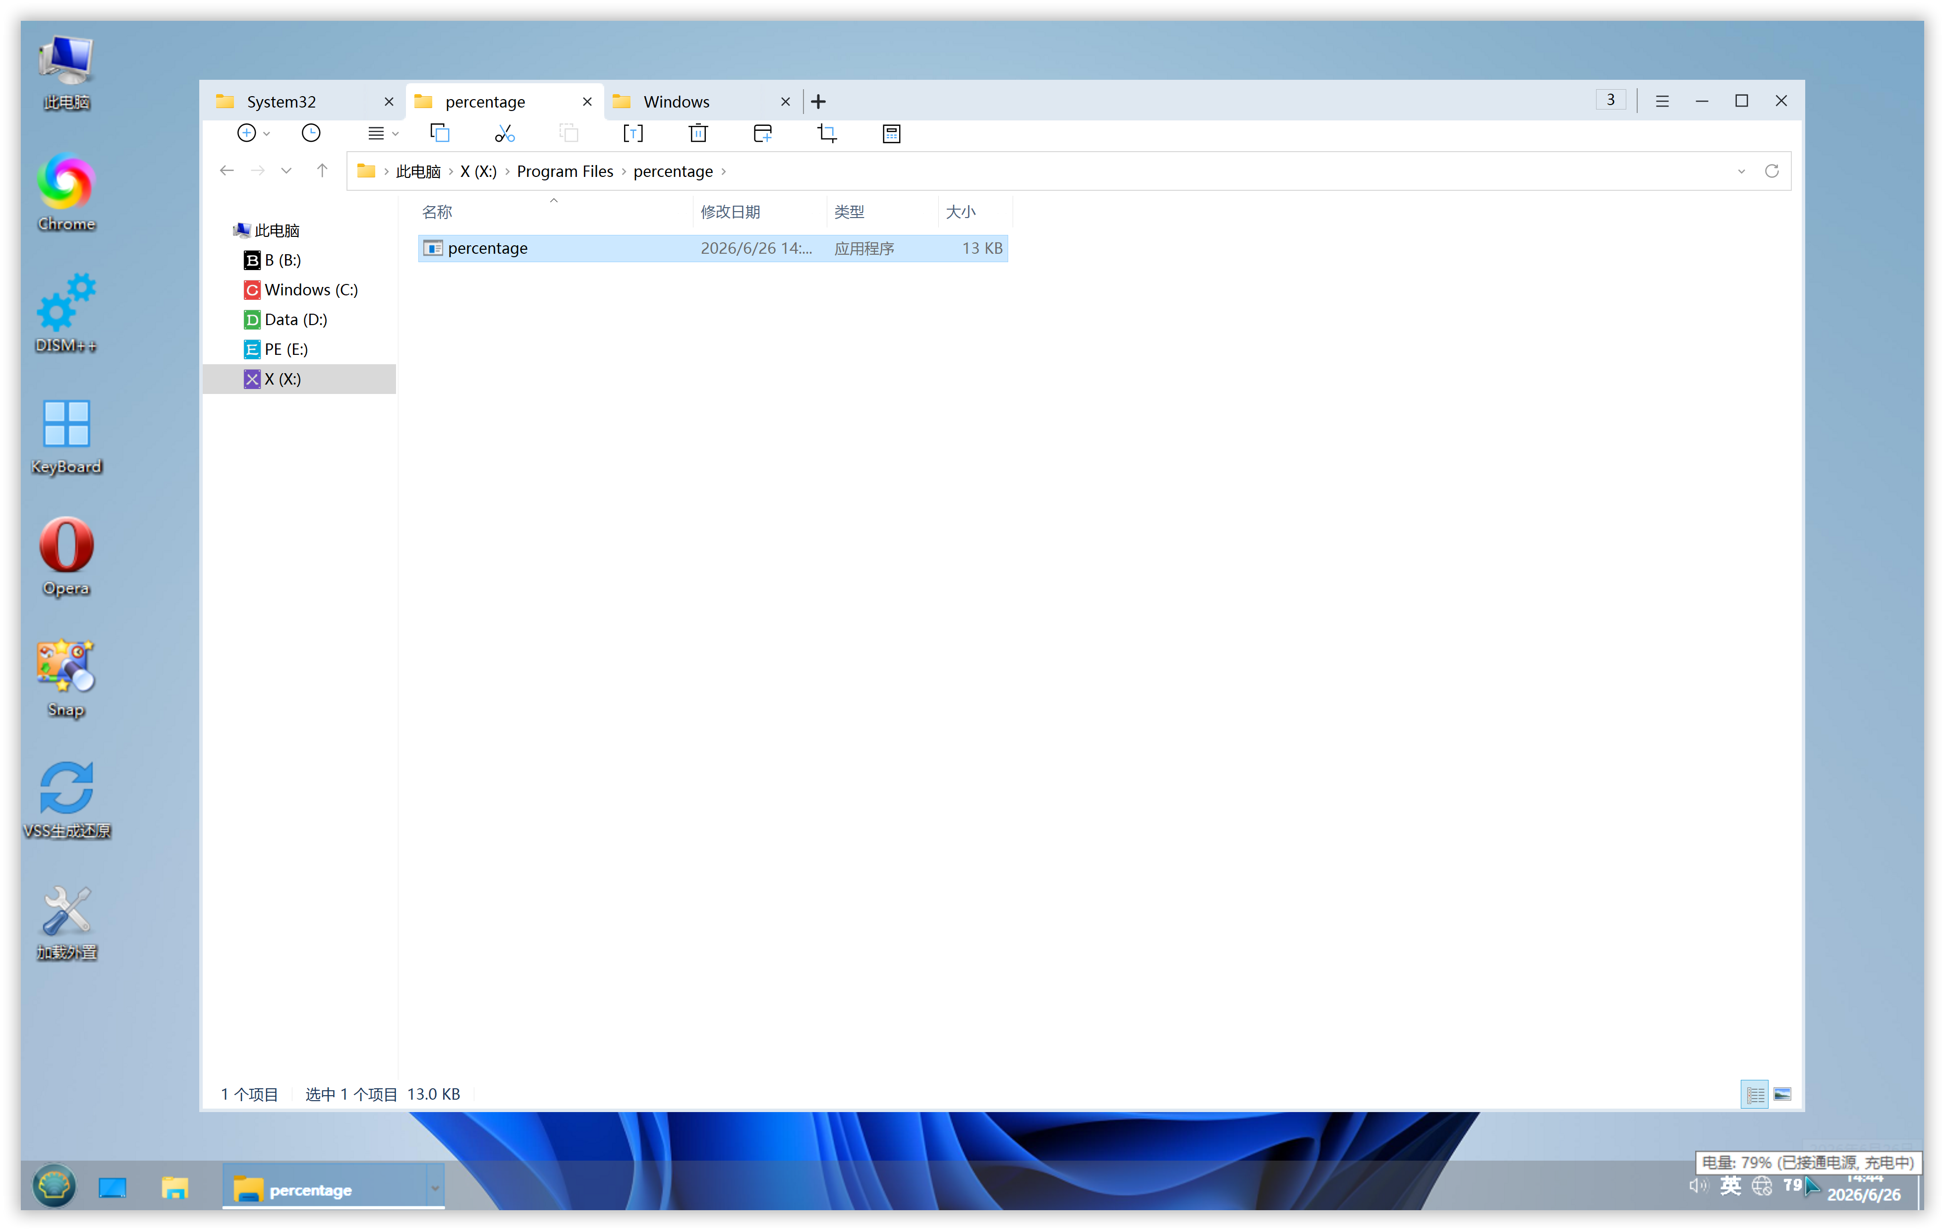Click the view layout lines toolbar icon

[x=376, y=133]
